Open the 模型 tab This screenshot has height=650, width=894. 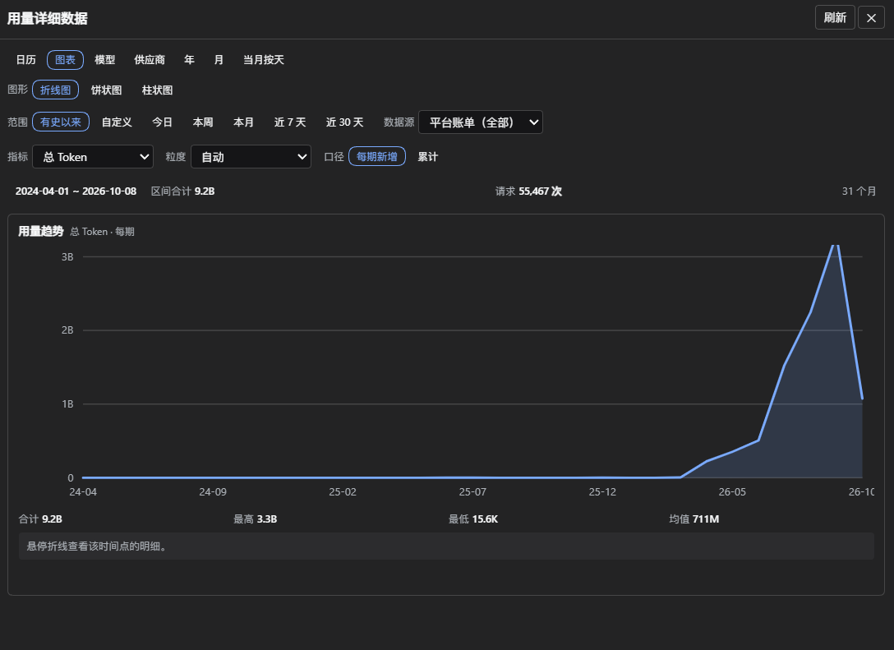[105, 60]
